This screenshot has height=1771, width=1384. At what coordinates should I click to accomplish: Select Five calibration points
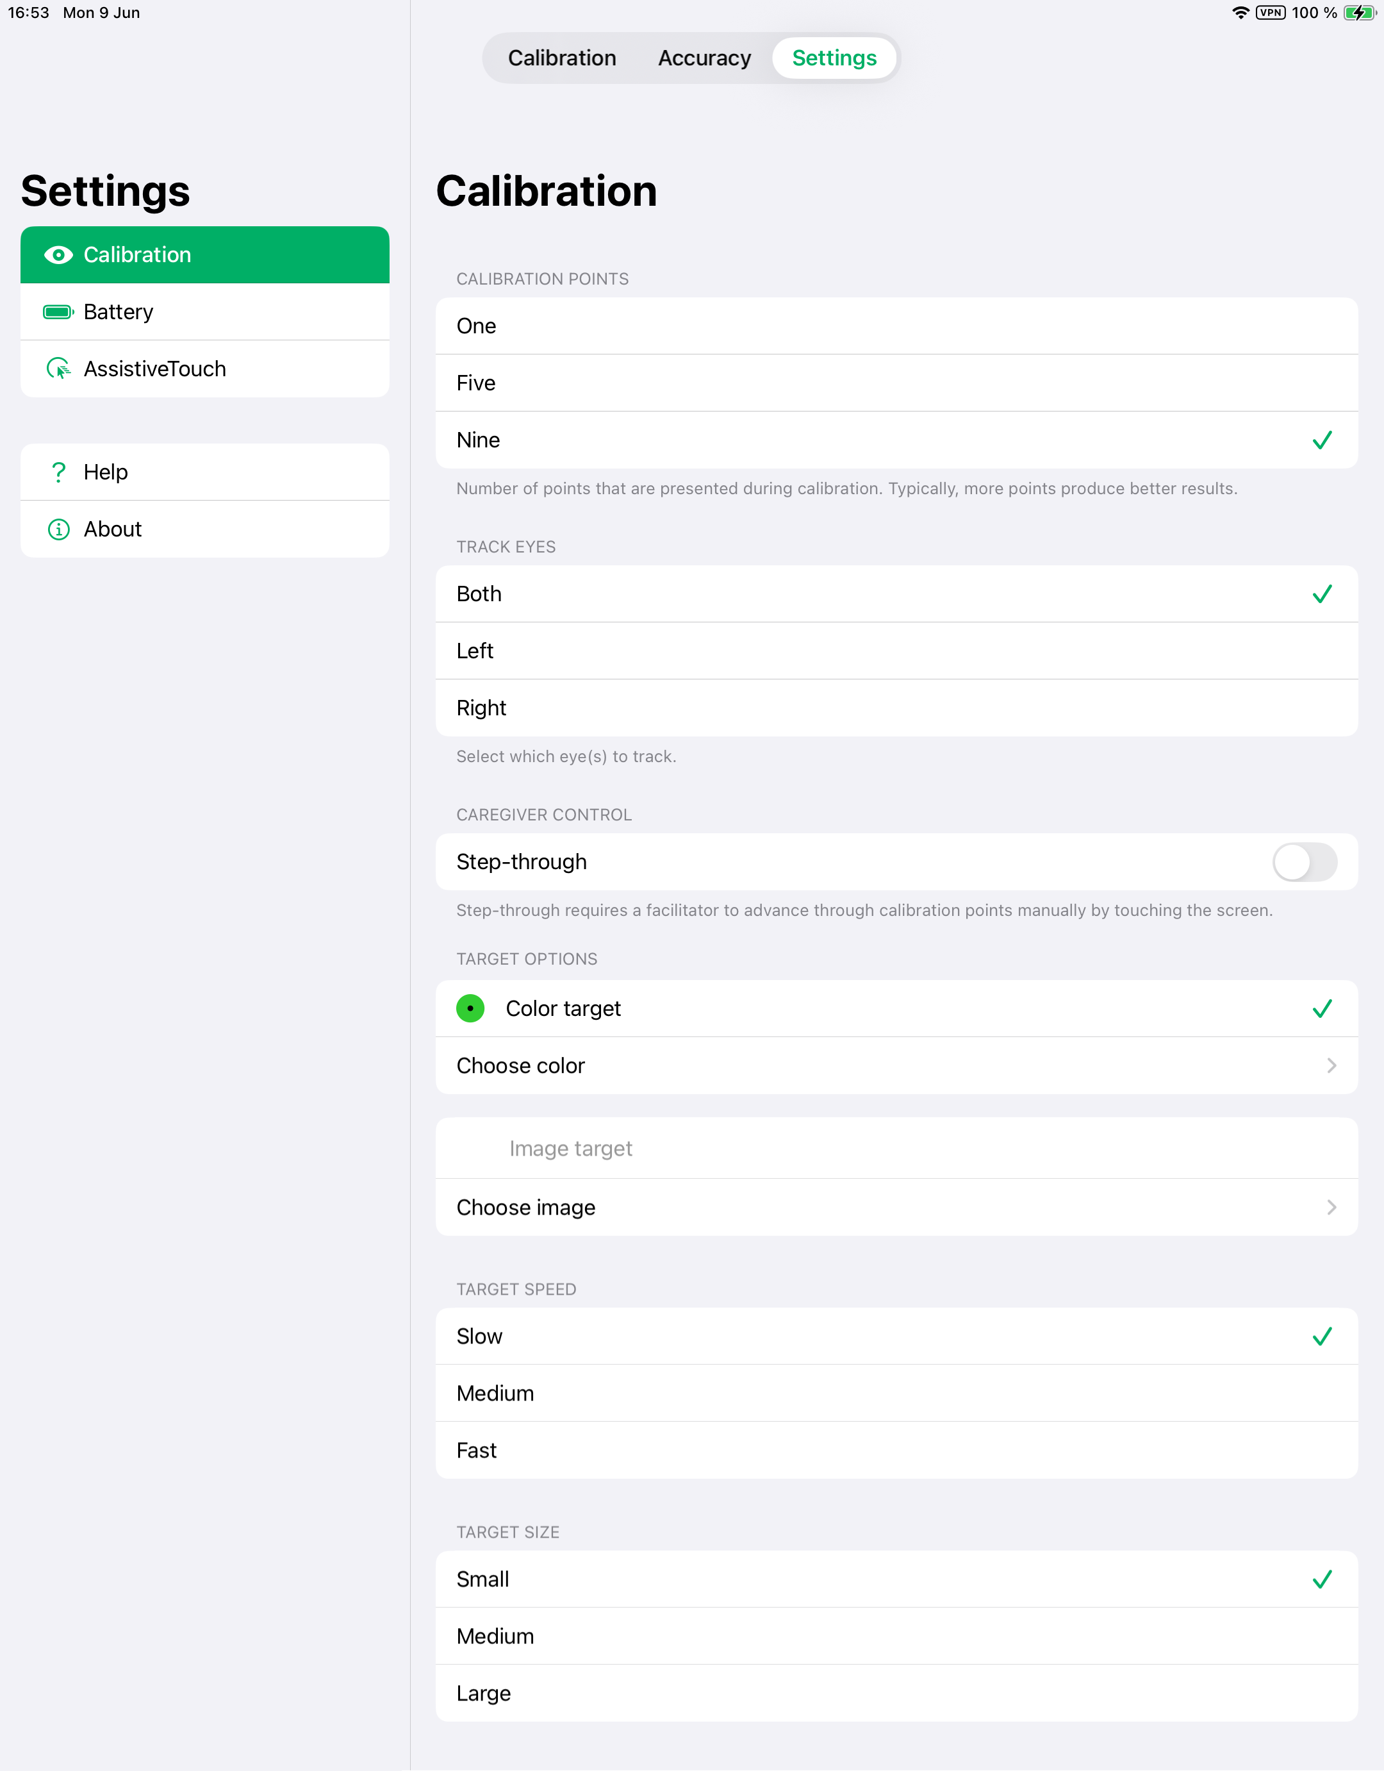(896, 383)
